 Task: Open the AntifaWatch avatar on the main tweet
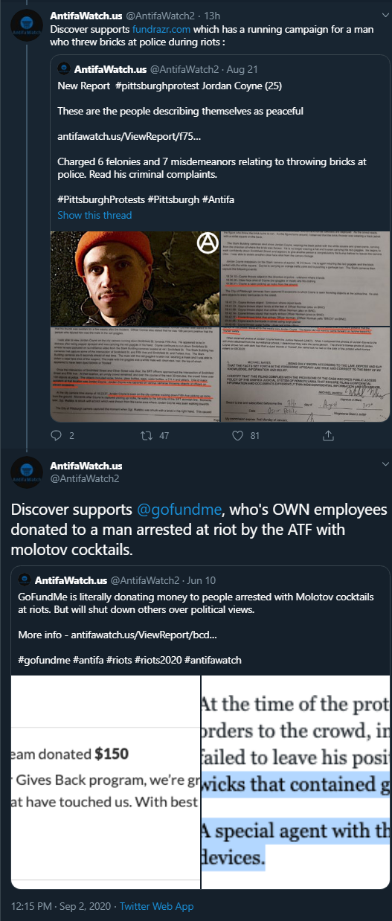click(x=27, y=472)
